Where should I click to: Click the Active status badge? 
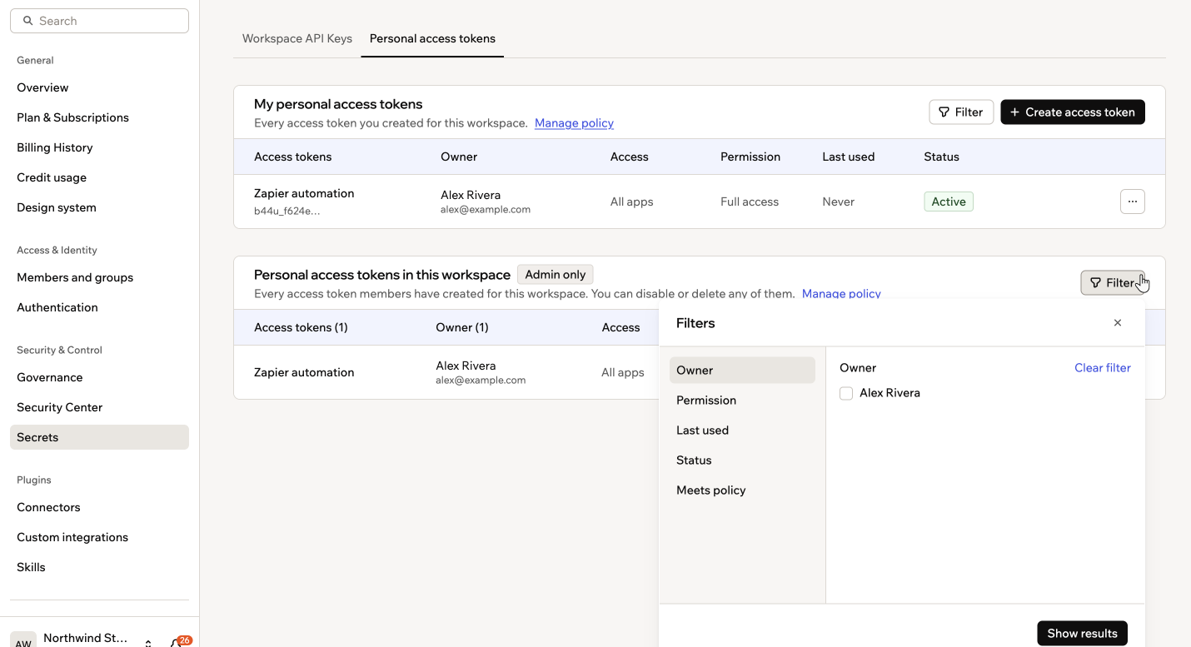pos(949,202)
